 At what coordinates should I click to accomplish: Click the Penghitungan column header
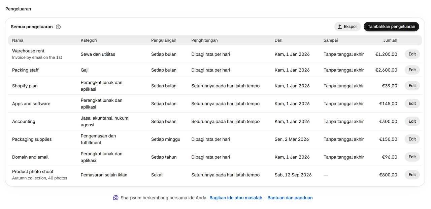pos(204,40)
